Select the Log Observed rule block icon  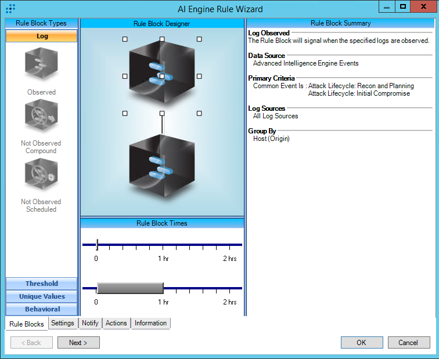(x=41, y=64)
